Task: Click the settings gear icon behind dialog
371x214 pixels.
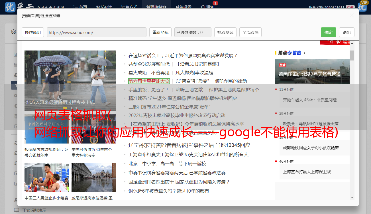Action: (x=13, y=32)
